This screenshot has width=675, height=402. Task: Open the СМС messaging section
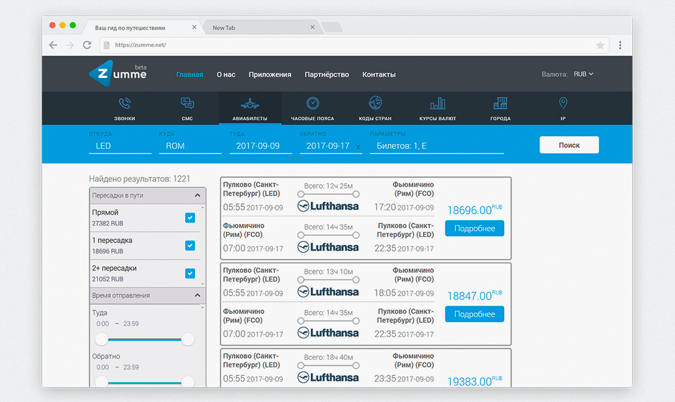coord(187,108)
